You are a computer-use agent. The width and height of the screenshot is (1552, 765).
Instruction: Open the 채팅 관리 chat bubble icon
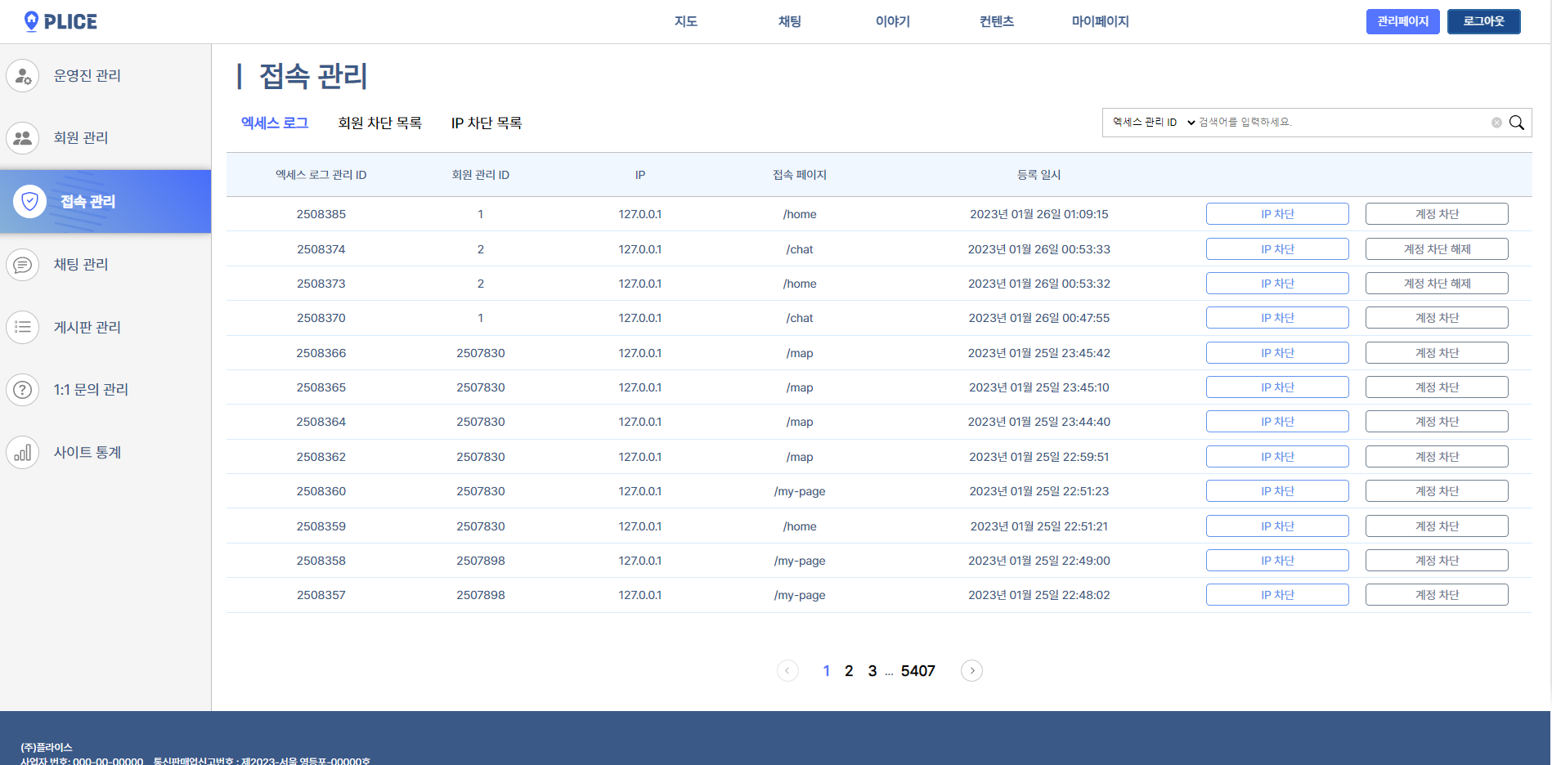[x=22, y=264]
